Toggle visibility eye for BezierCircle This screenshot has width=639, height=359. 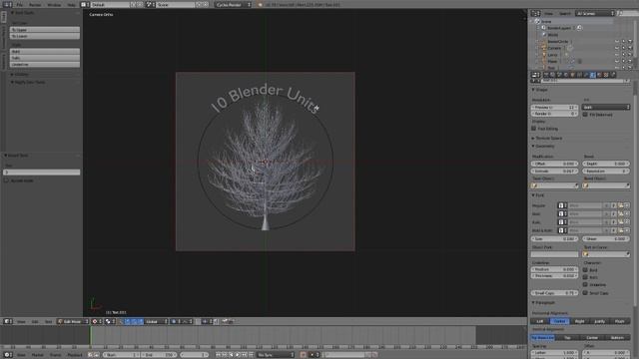click(617, 41)
